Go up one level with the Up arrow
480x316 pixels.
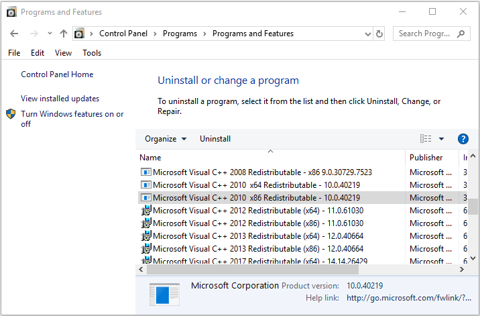(x=64, y=34)
